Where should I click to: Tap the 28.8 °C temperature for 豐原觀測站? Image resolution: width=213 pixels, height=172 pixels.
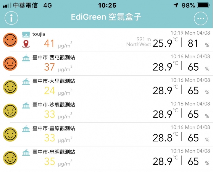point(162,138)
